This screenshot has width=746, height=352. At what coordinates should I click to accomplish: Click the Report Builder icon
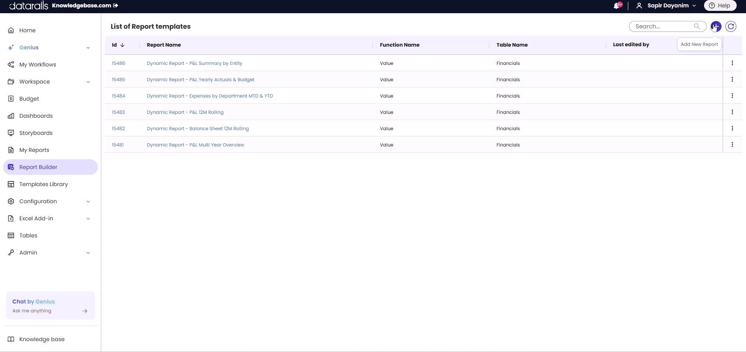(x=11, y=167)
